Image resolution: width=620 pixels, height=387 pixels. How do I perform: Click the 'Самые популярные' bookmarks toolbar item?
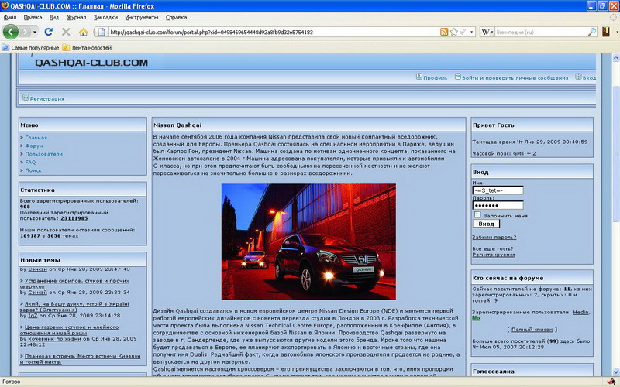point(35,47)
